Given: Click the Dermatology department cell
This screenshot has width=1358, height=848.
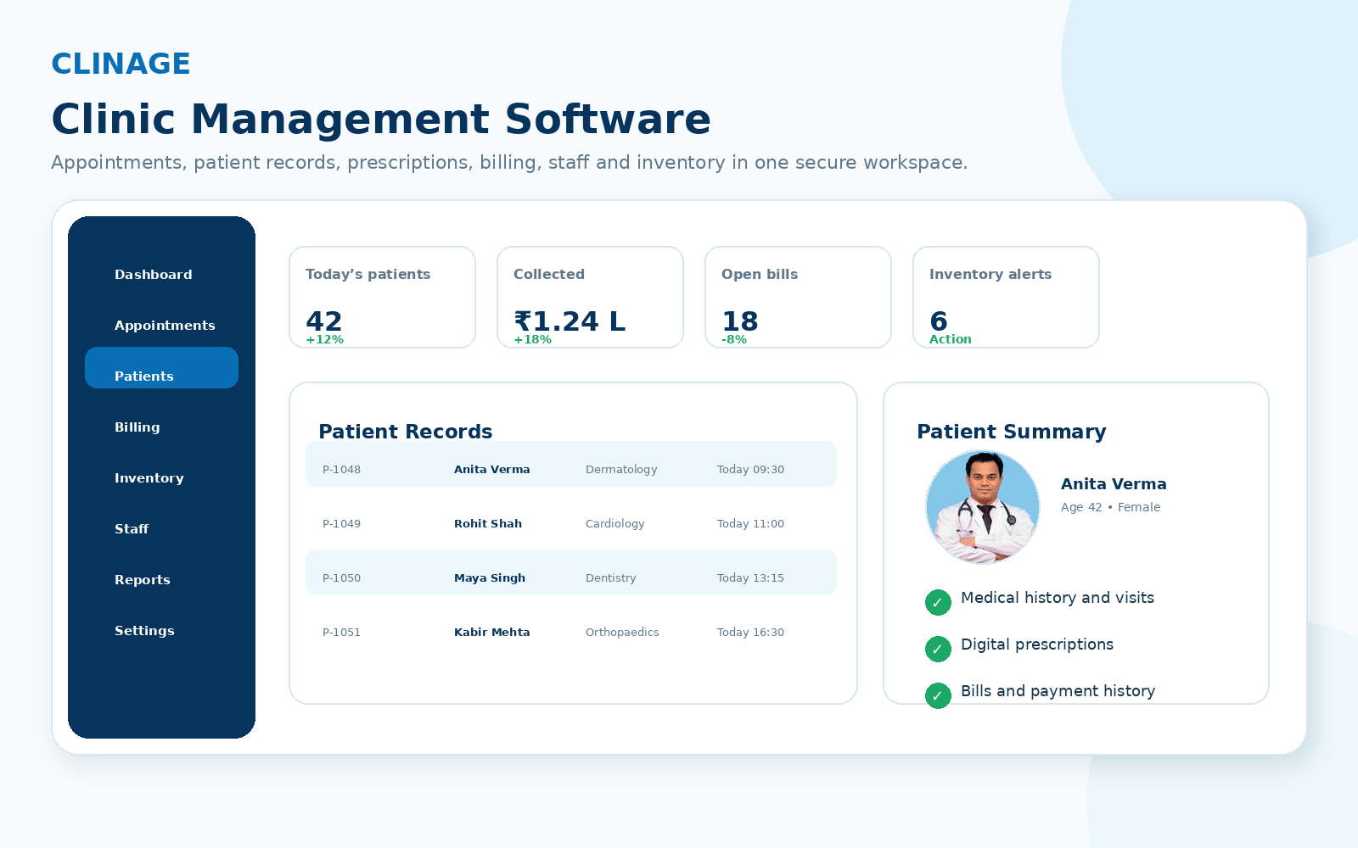Looking at the screenshot, I should [621, 470].
